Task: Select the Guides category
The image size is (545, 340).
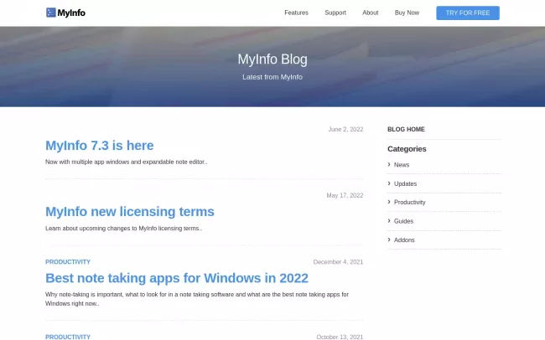Action: pyautogui.click(x=403, y=221)
